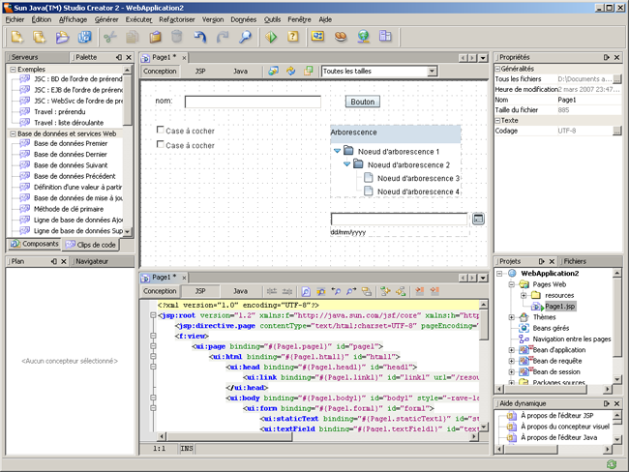Switch to the Fichiers tab
Viewport: 629px width, 472px height.
tap(575, 261)
